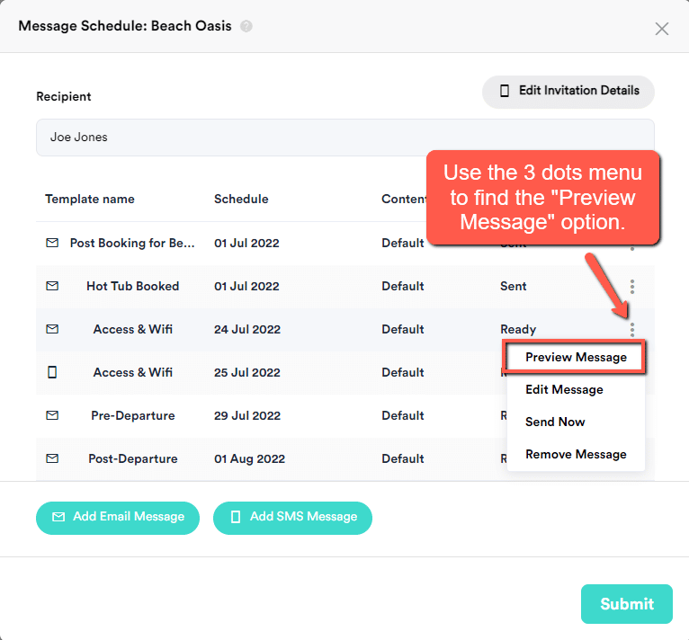This screenshot has width=689, height=640.
Task: Click the email icon of Post-Departure row
Action: click(x=52, y=458)
